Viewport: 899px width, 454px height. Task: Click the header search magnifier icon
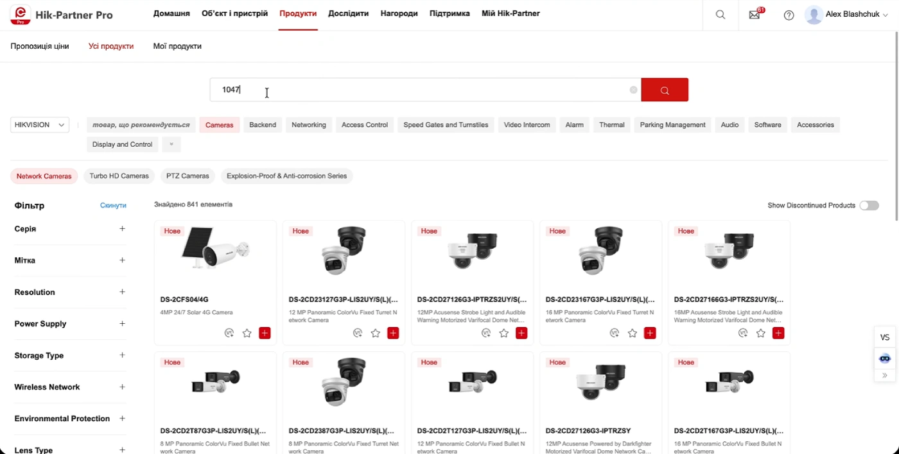click(720, 15)
